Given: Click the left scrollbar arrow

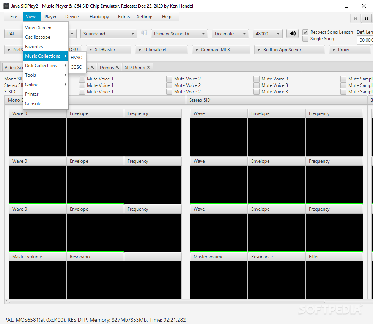Looking at the screenshot, I should coord(6,301).
